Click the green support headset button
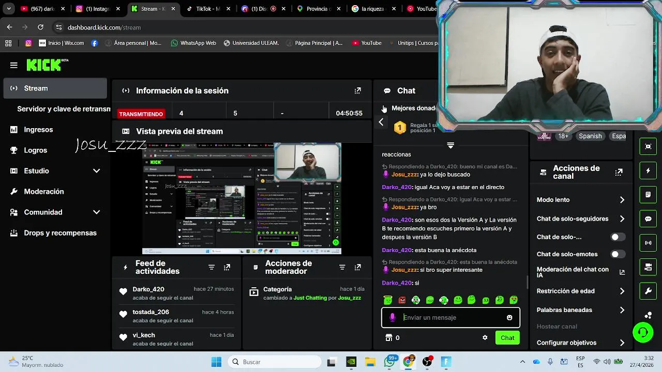 tap(643, 332)
